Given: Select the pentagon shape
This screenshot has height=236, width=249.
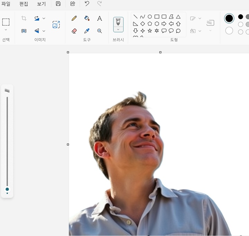Looking at the screenshot, I should coord(150,24).
